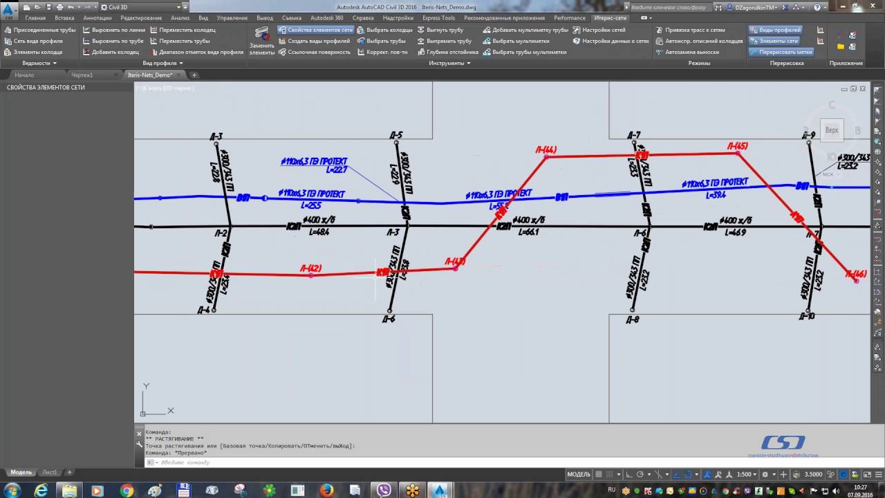Image resolution: width=885 pixels, height=498 pixels.
Task: Toggle Автозамена выноски mode
Action: pos(687,52)
